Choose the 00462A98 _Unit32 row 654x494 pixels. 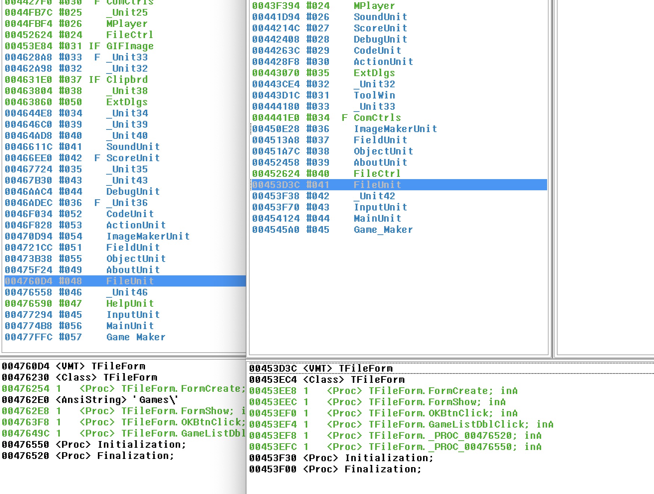coord(125,68)
